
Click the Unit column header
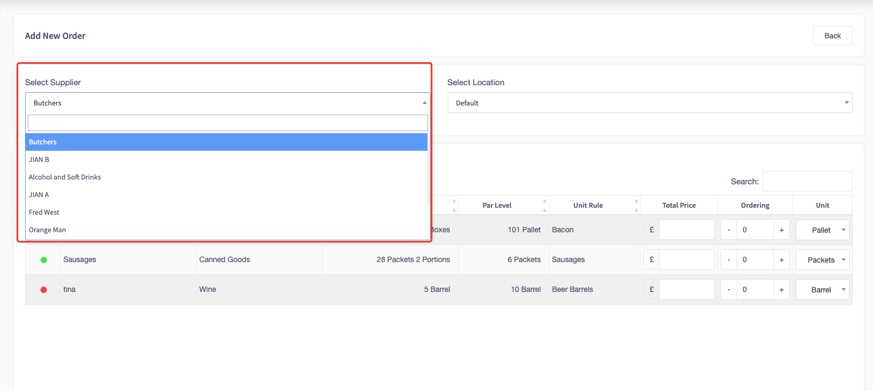point(822,205)
